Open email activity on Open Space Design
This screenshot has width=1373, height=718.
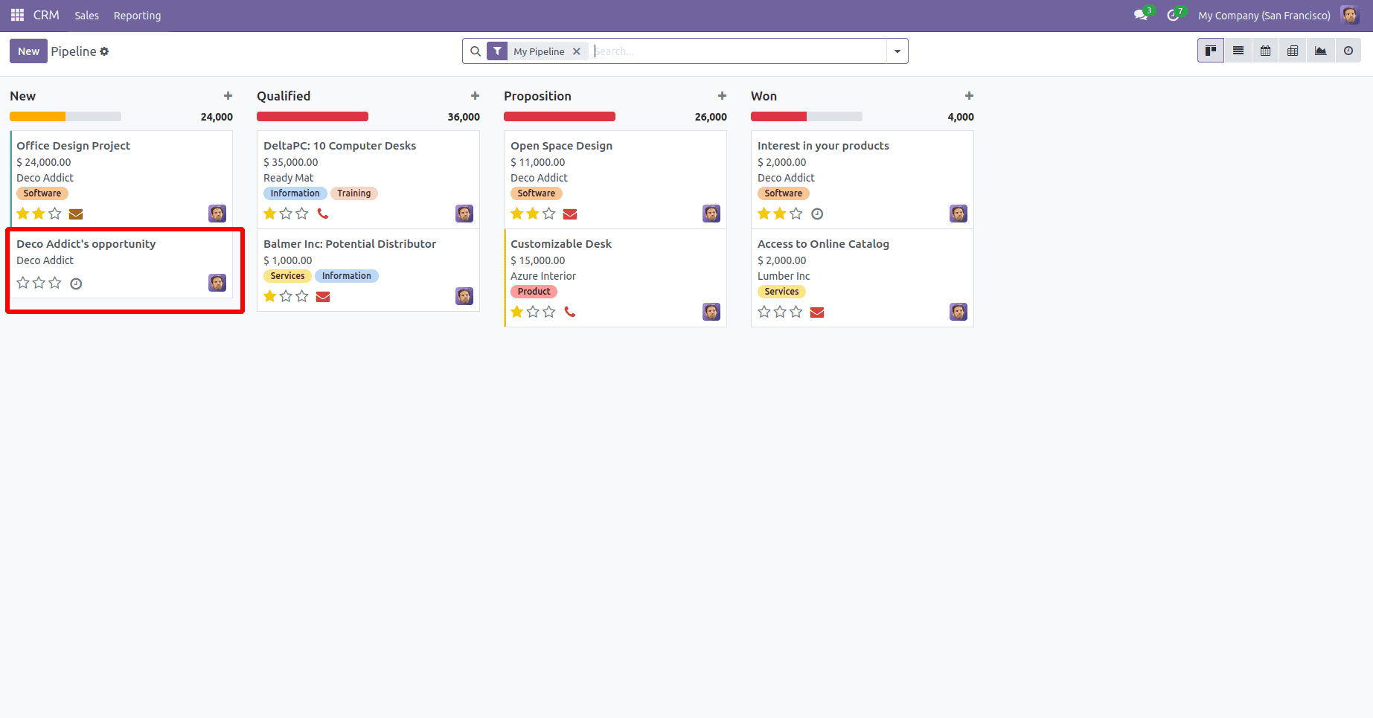(570, 214)
